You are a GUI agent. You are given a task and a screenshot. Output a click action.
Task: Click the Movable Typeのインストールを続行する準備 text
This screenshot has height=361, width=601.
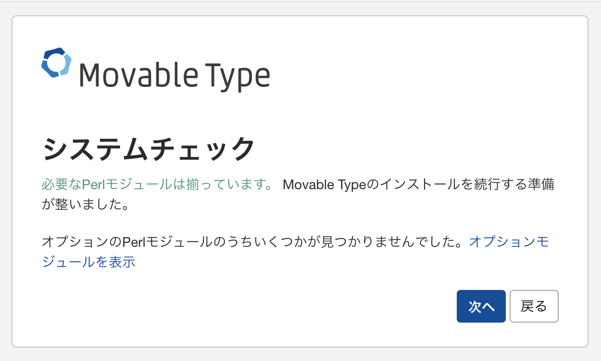(x=419, y=185)
